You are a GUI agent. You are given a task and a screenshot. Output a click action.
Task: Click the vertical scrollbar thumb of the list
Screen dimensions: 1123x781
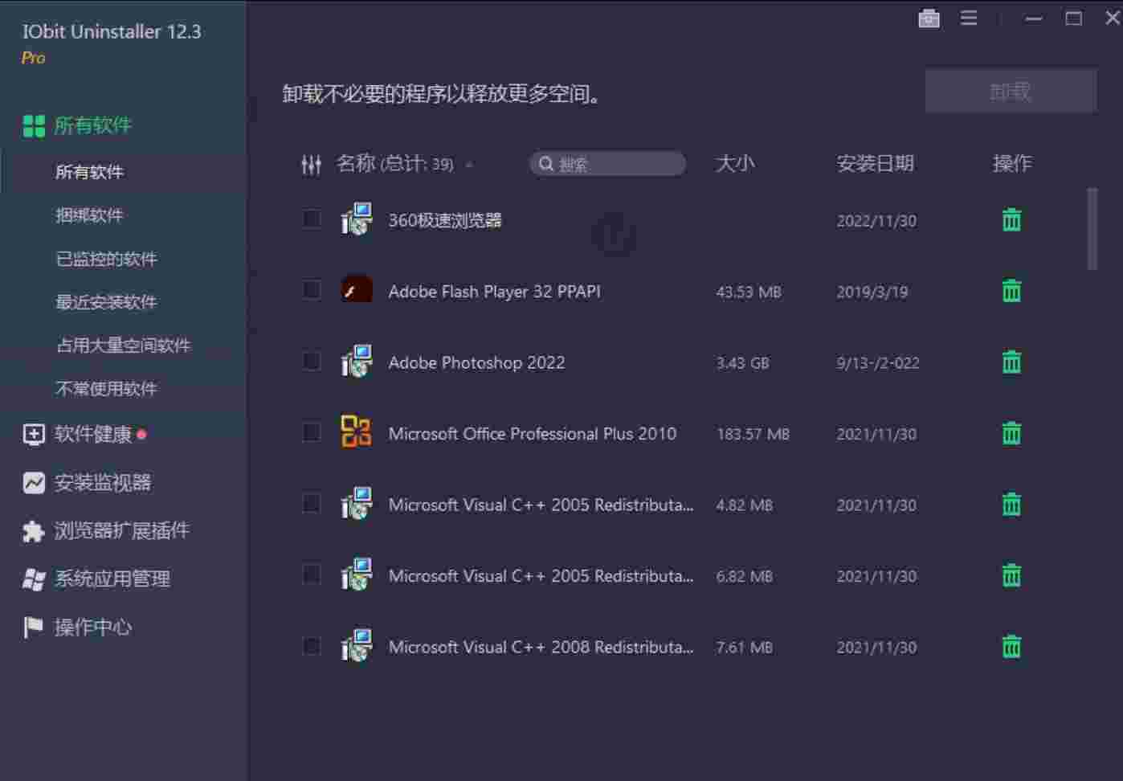pos(1092,229)
